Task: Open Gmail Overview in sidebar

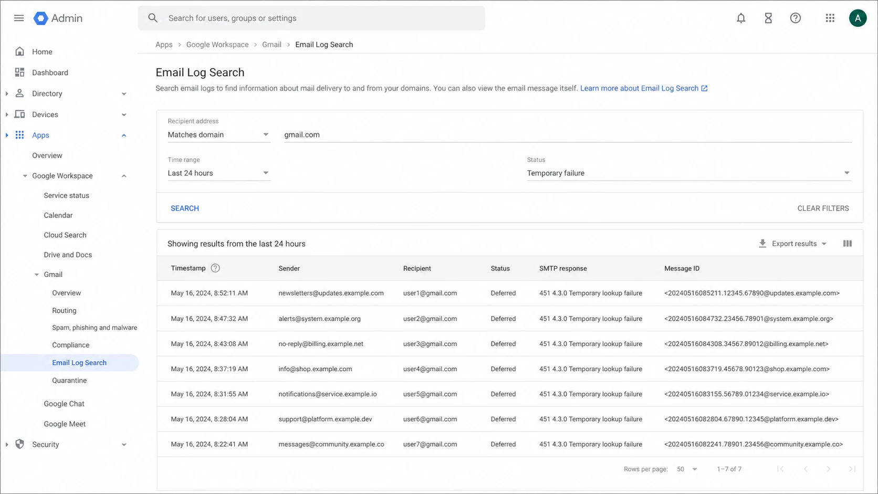Action: [x=66, y=293]
